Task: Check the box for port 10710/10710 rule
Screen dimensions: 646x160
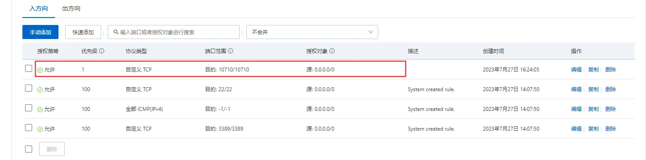Action: tap(29, 68)
